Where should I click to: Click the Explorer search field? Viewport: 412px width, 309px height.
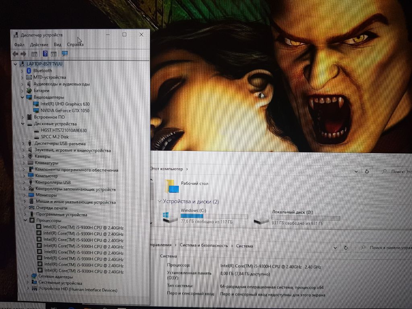(397, 171)
